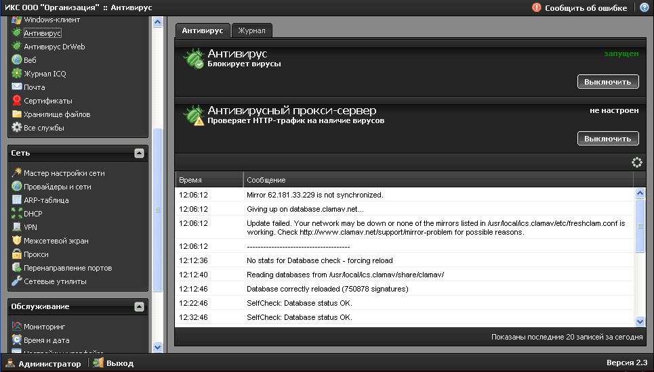Click the Провайдеры и сети globe icon
Screen dimensions: 654x372
click(17, 186)
